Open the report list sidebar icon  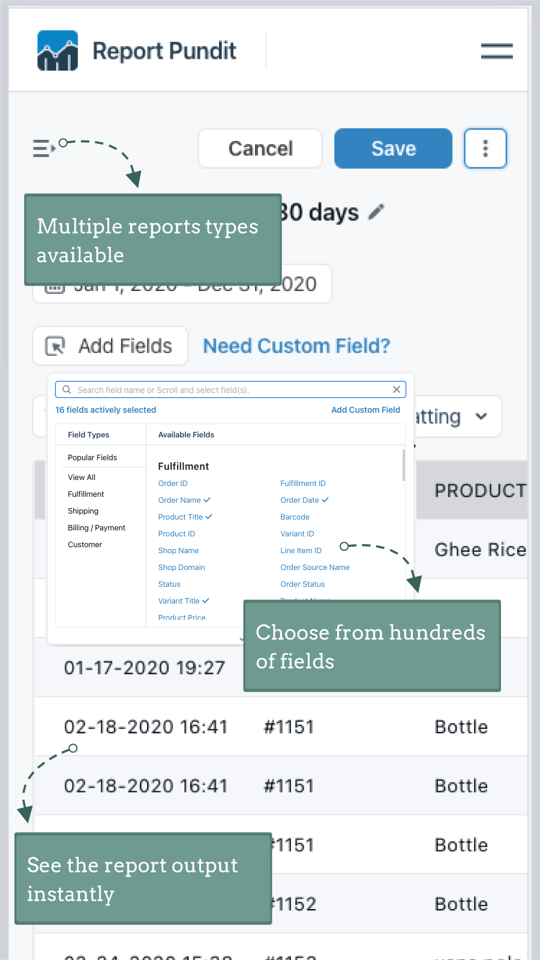click(x=44, y=148)
